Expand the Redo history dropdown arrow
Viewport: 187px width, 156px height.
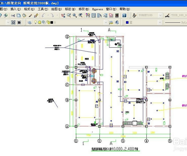57,15
